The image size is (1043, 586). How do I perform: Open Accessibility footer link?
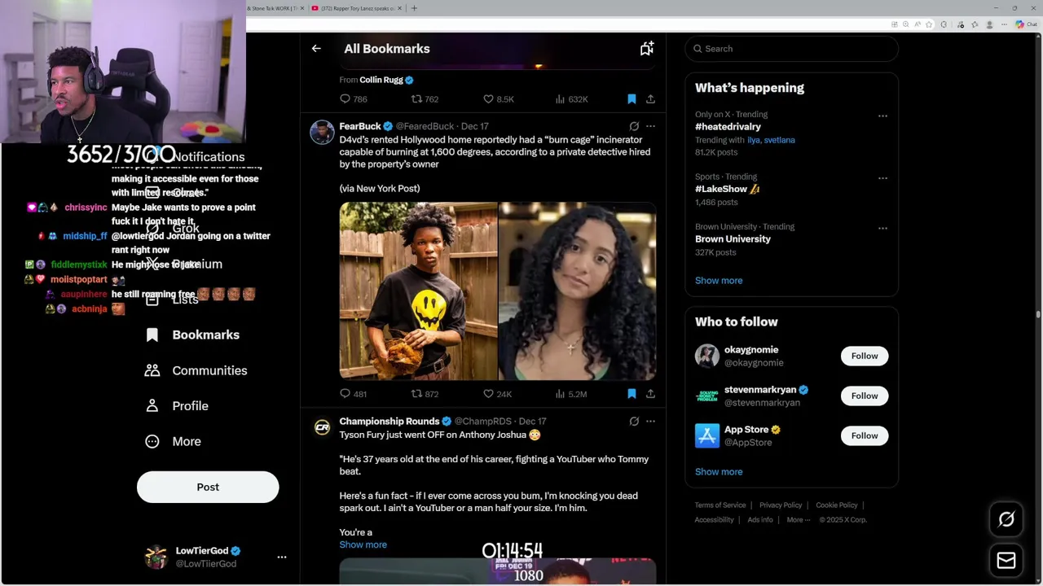click(x=715, y=520)
